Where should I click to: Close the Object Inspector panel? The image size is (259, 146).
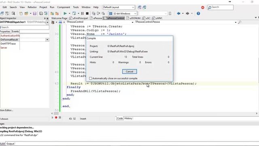pyautogui.click(x=47, y=18)
